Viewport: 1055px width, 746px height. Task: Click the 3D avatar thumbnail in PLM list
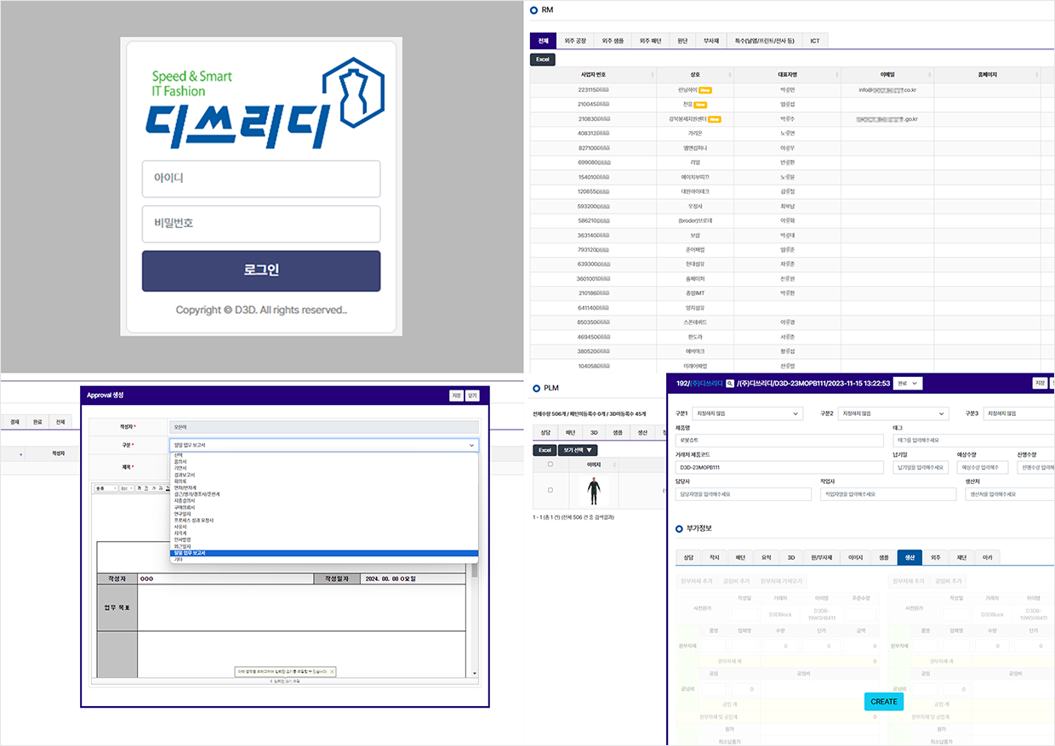click(594, 492)
